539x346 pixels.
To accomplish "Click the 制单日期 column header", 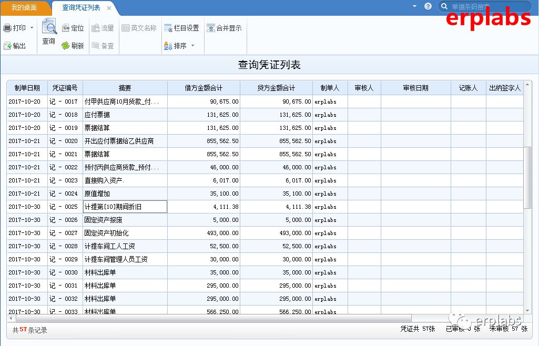I will (x=27, y=88).
